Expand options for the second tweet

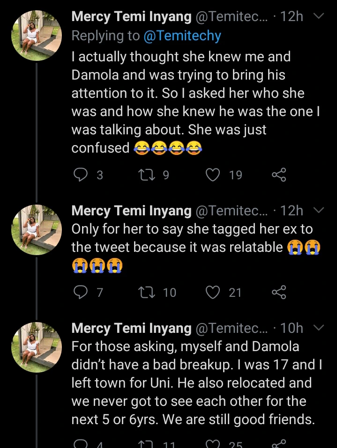318,211
